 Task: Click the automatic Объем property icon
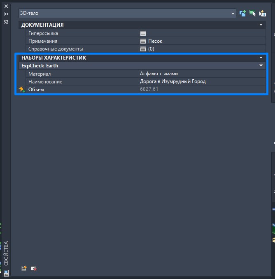[x=22, y=89]
